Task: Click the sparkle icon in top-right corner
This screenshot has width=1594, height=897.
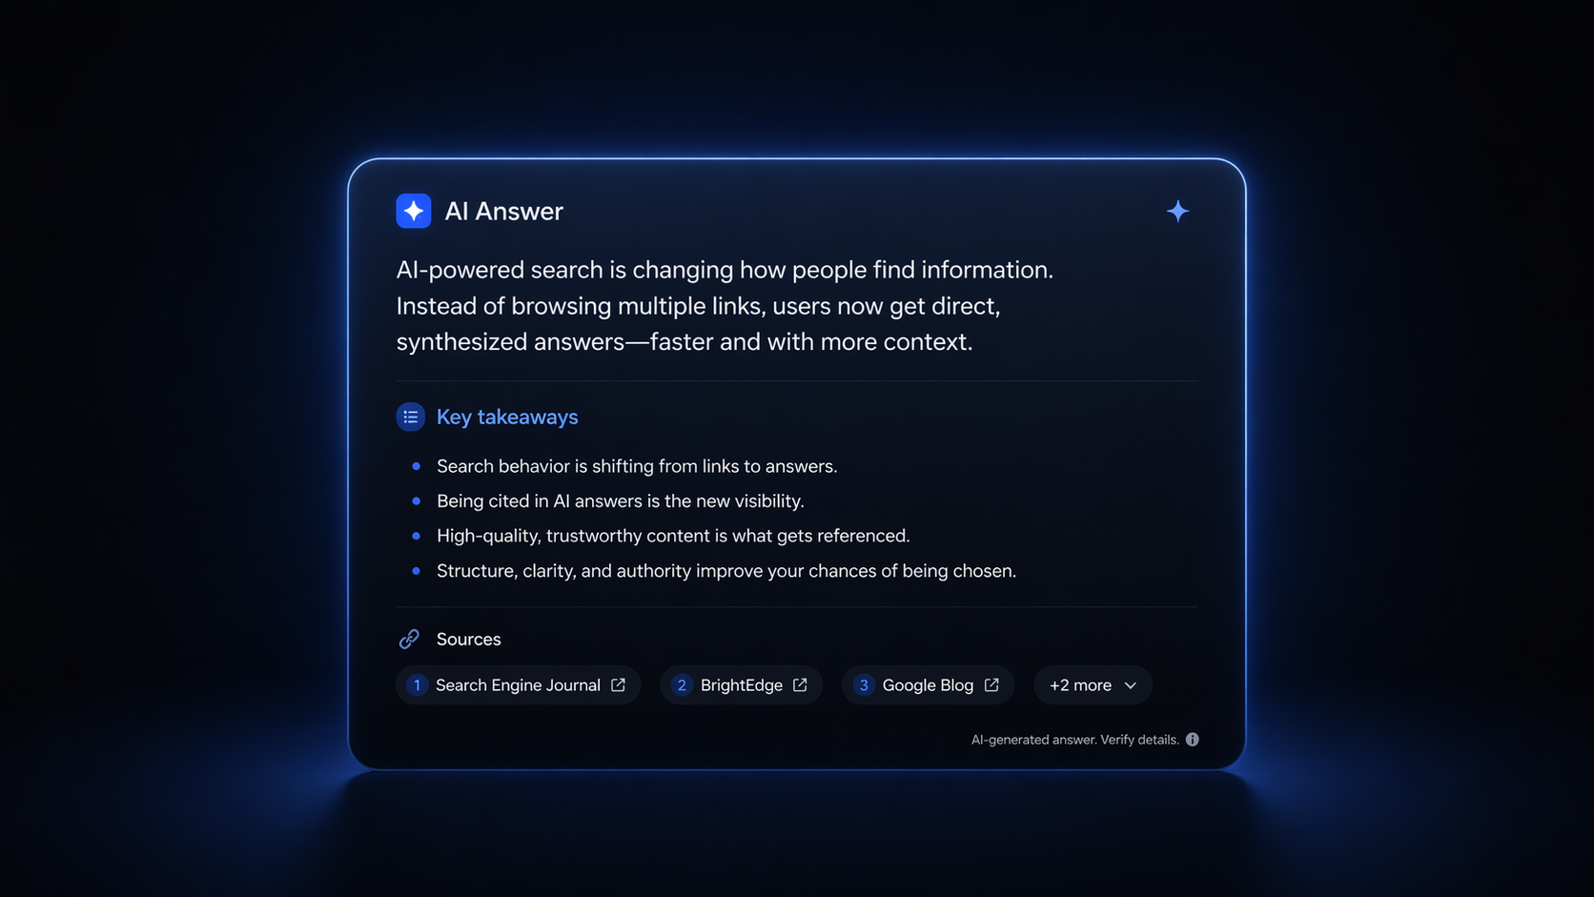Action: [x=1178, y=211]
